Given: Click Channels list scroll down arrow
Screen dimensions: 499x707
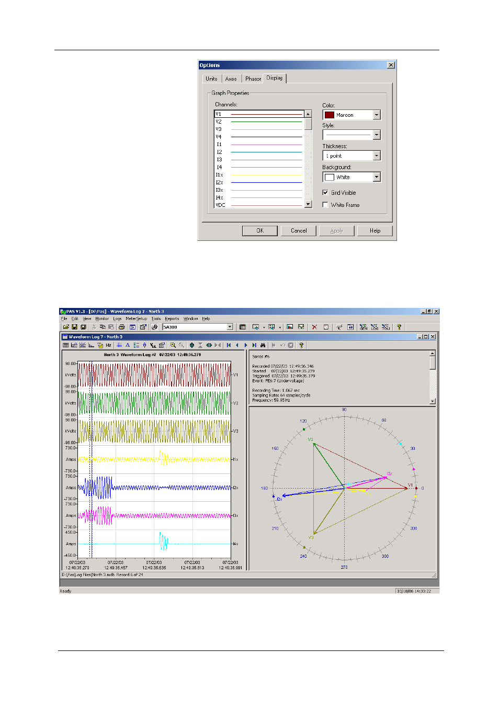Looking at the screenshot, I should pyautogui.click(x=308, y=204).
